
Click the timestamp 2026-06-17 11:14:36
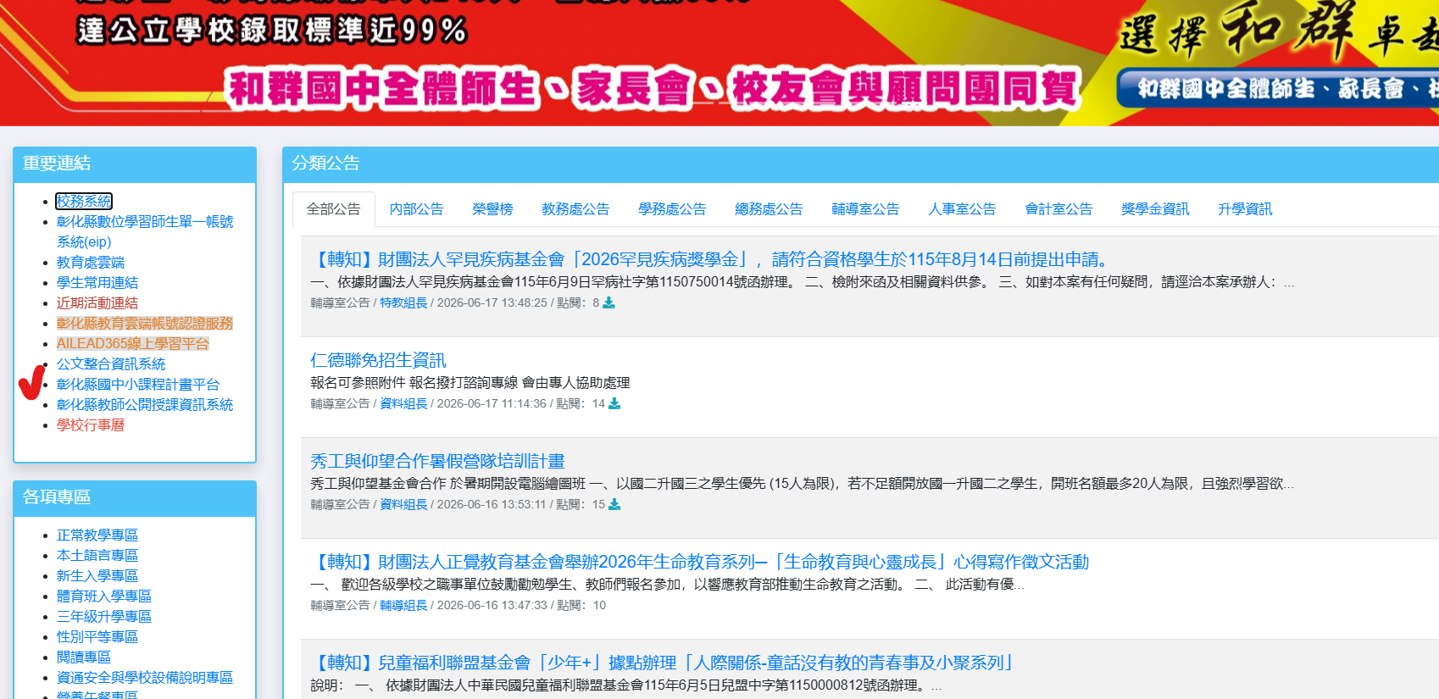point(492,403)
